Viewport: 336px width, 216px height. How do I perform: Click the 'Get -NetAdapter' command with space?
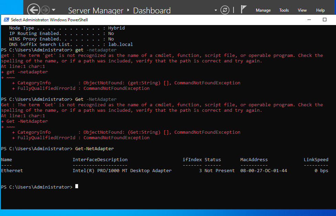[96, 99]
